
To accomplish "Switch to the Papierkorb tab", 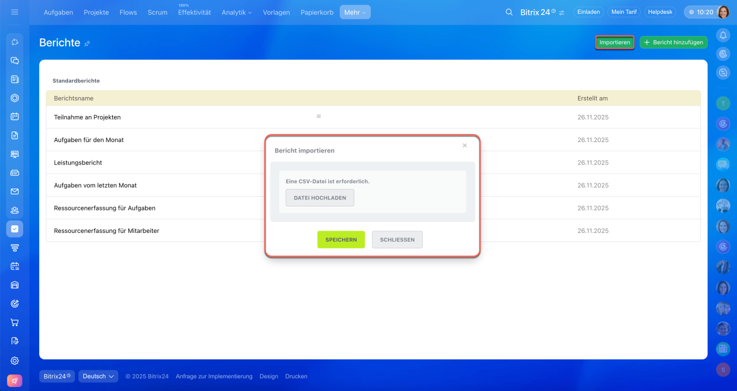I will click(x=317, y=12).
